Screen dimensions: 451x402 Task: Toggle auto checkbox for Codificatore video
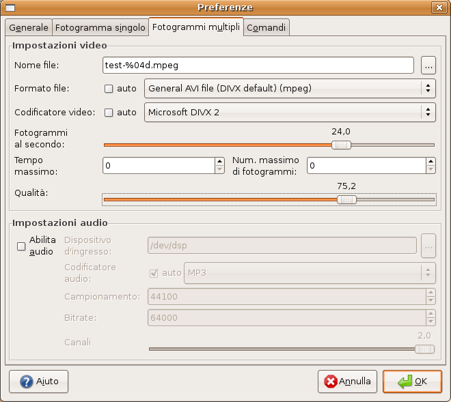coord(109,113)
